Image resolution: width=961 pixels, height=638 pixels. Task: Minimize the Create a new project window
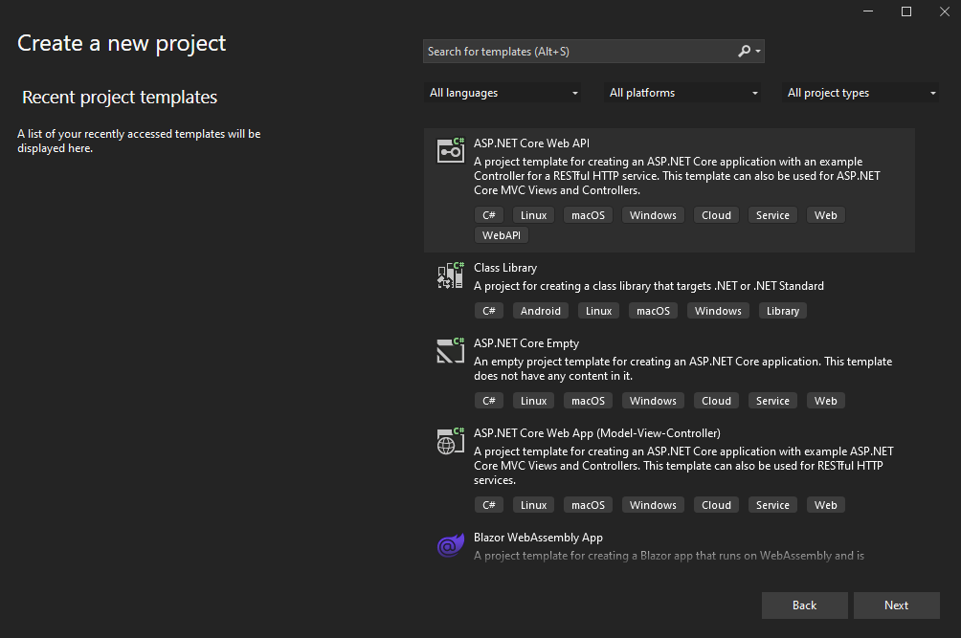[x=868, y=11]
